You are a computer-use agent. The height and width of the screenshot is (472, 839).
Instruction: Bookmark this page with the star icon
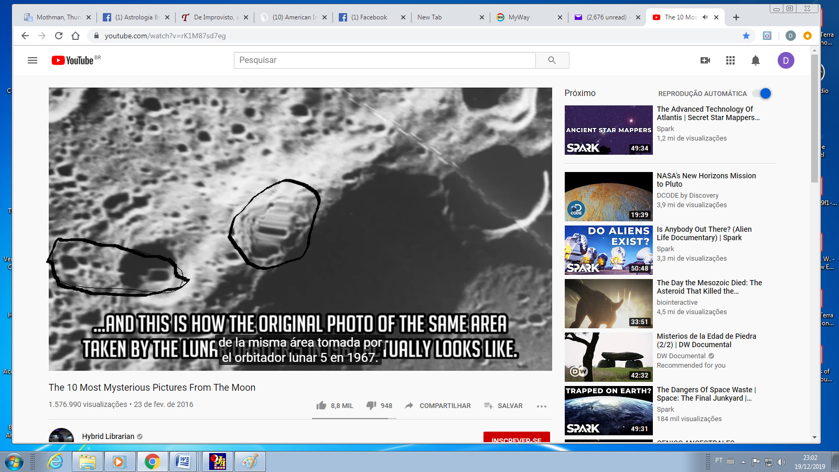(x=746, y=36)
